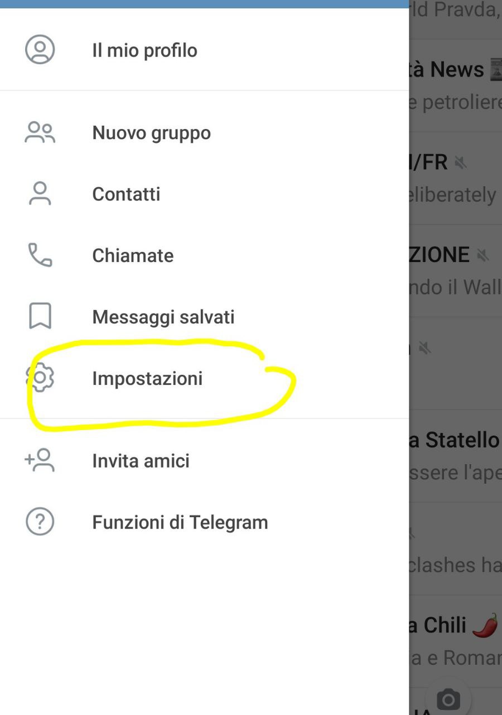This screenshot has width=502, height=715.
Task: Select Nuovo gruppo menu entry
Action: [151, 133]
